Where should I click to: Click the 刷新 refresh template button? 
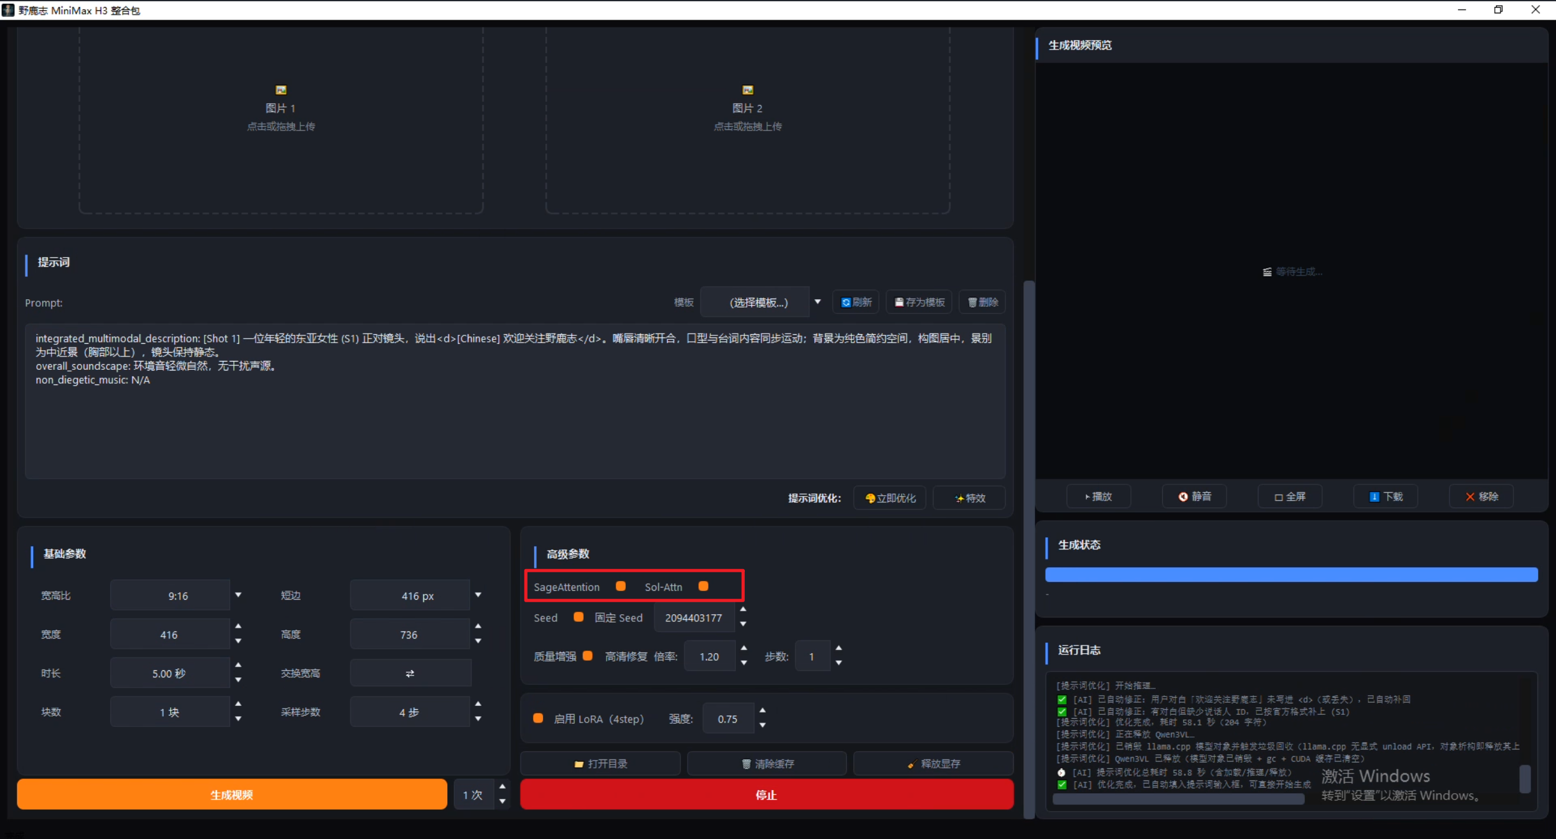click(856, 302)
